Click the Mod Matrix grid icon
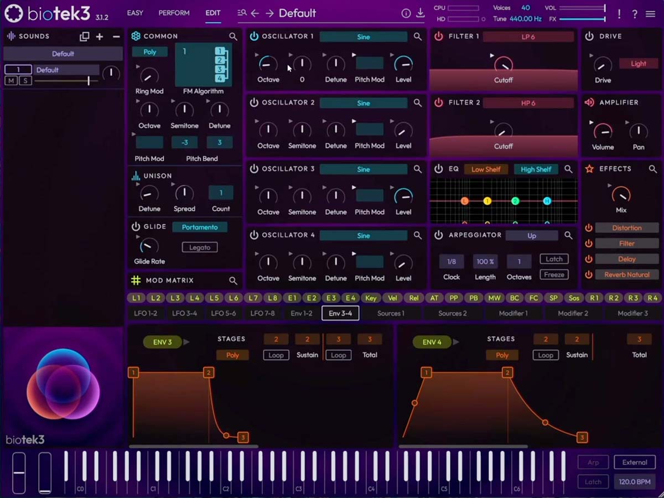Viewport: 664px width, 498px height. 136,281
